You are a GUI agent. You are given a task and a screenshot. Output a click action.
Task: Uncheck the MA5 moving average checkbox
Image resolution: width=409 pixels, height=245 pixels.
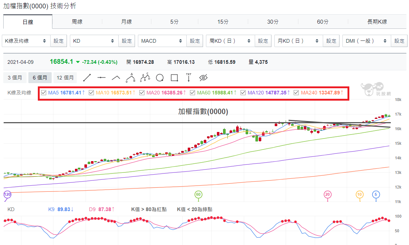pos(44,93)
